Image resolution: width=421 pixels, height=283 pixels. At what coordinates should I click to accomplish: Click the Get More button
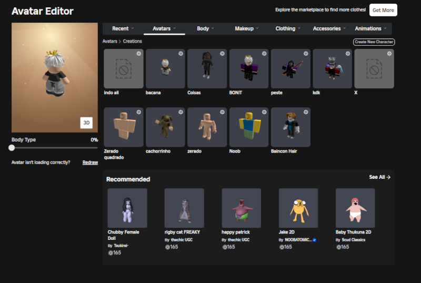pyautogui.click(x=383, y=10)
